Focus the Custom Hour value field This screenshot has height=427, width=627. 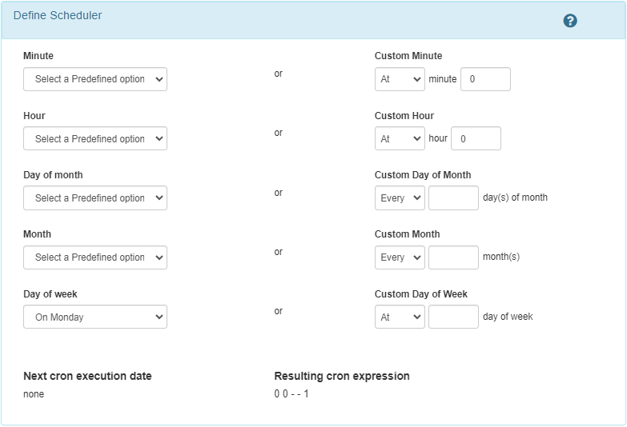(476, 138)
